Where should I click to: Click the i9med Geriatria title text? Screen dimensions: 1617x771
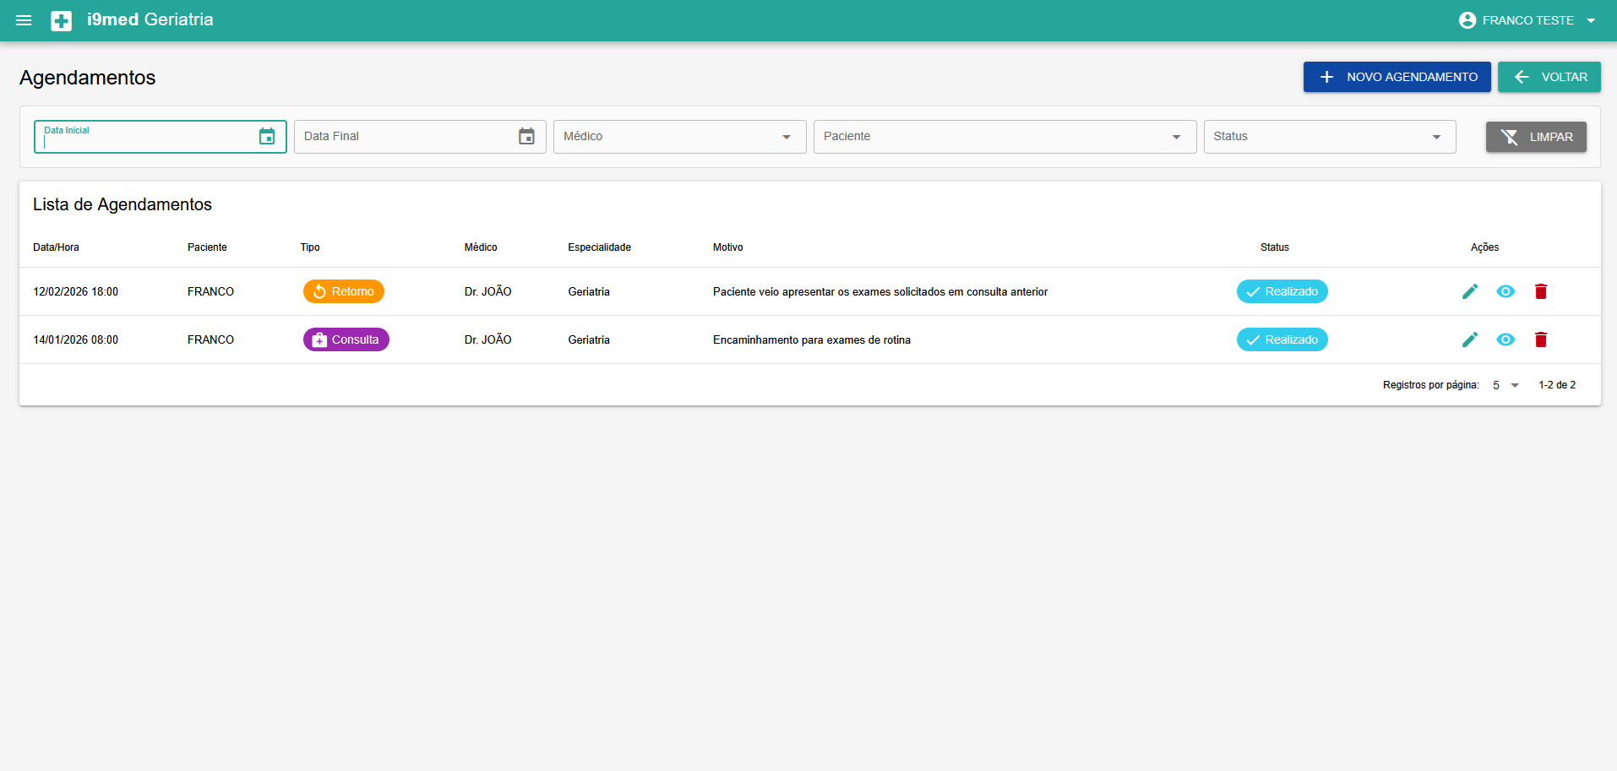click(150, 19)
